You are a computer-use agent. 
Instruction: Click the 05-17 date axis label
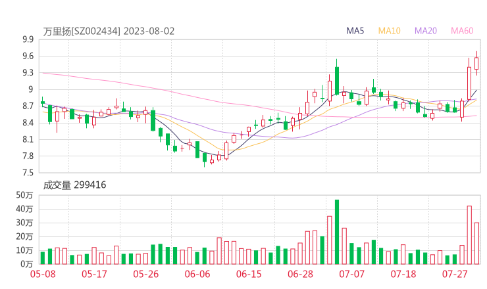tap(94, 274)
